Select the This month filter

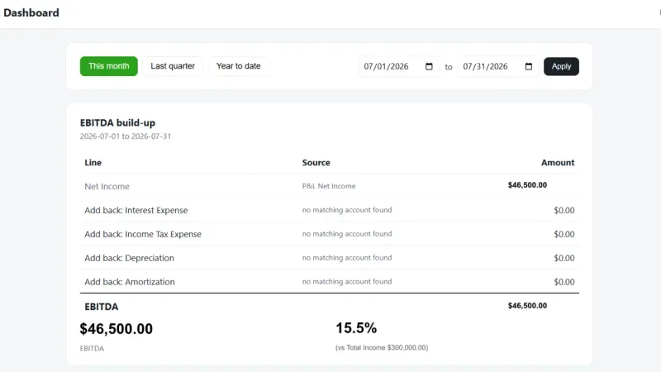coord(109,66)
